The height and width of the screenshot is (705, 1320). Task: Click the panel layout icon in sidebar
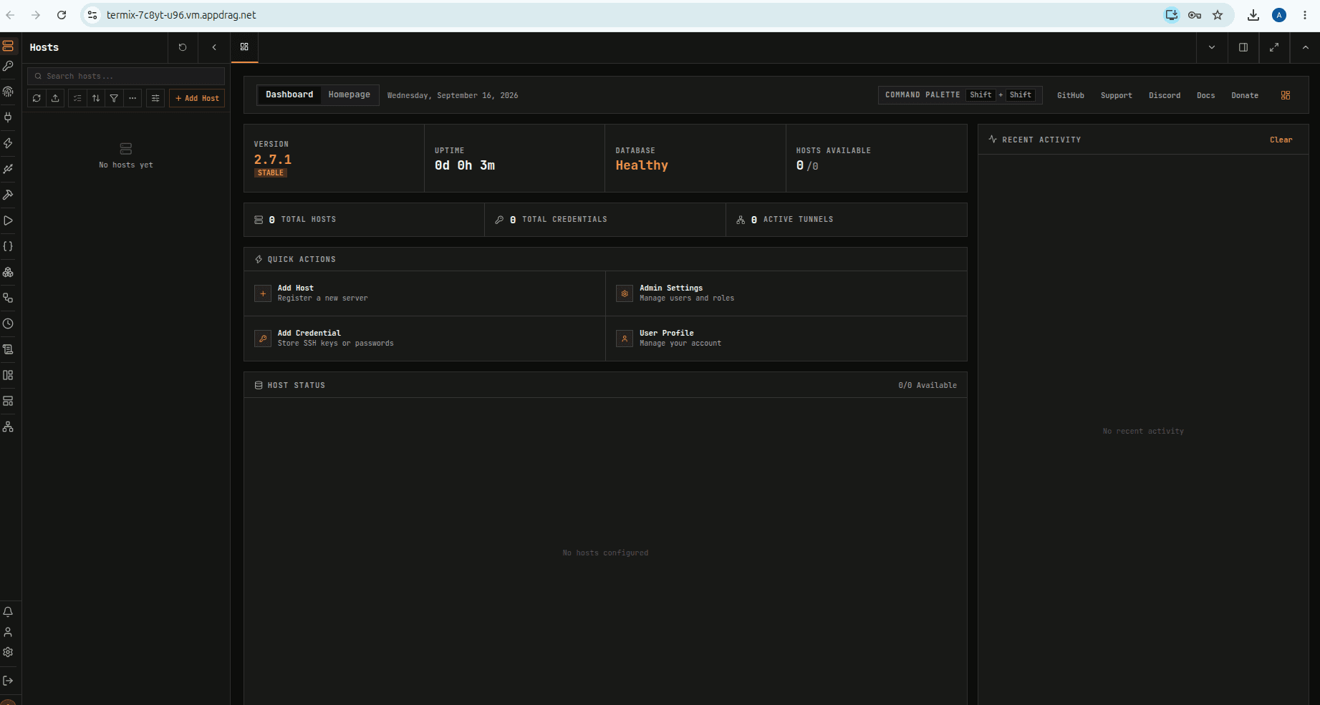point(8,375)
